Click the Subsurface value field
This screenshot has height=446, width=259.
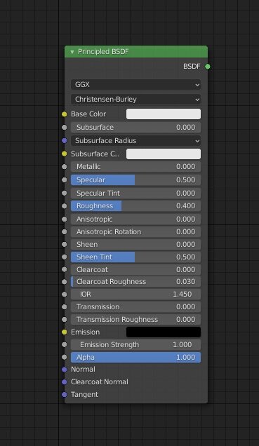(135, 127)
